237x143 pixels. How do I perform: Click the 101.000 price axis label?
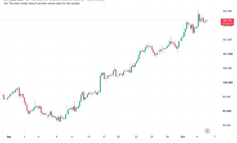228,54
